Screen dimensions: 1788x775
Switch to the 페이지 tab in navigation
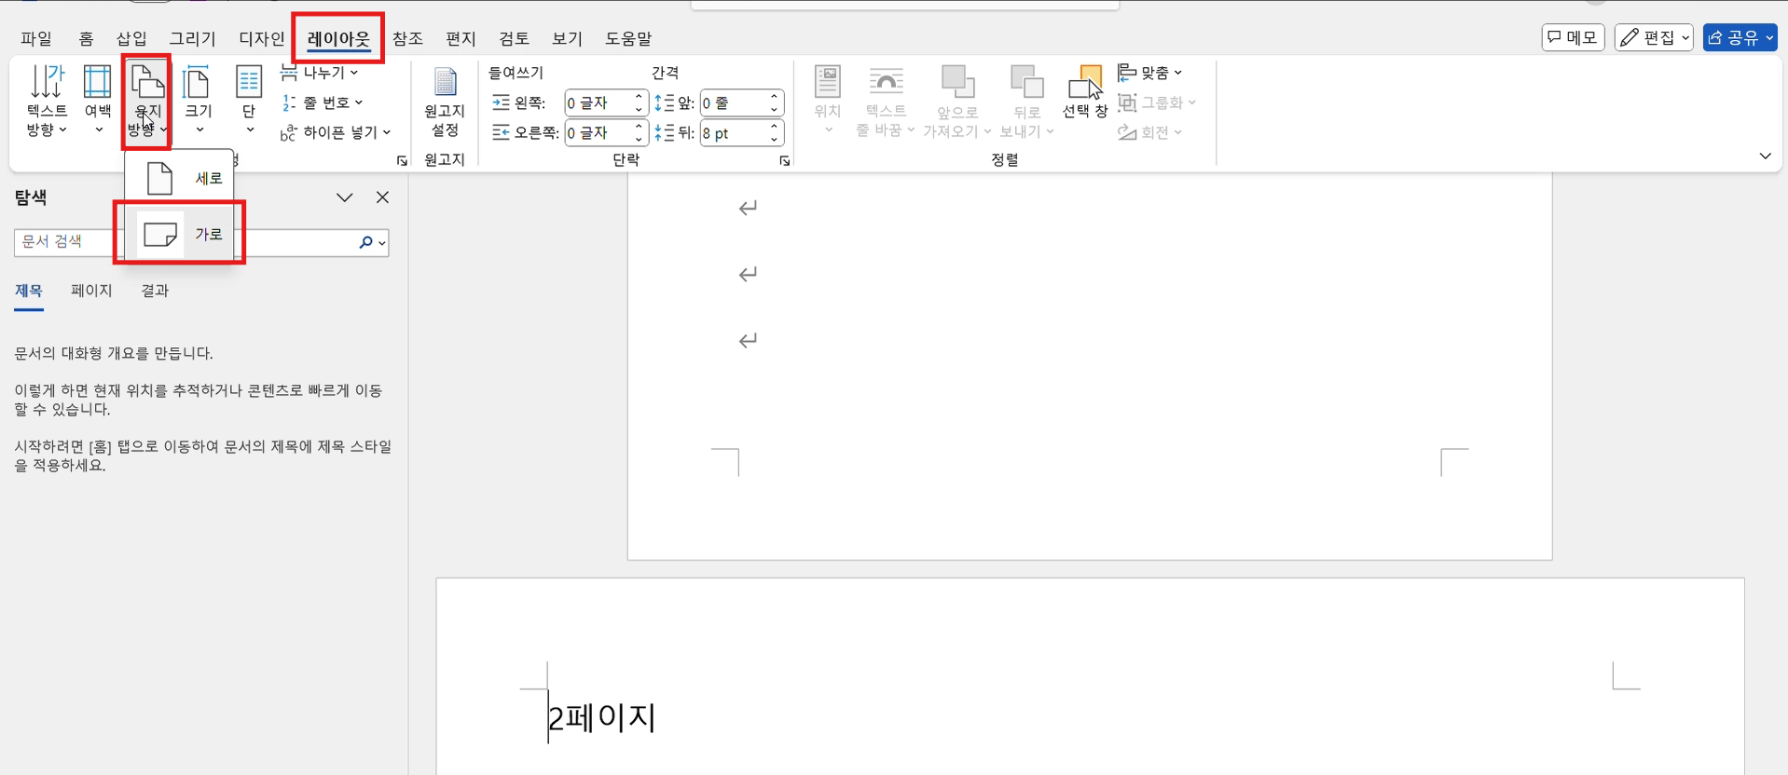pos(91,291)
